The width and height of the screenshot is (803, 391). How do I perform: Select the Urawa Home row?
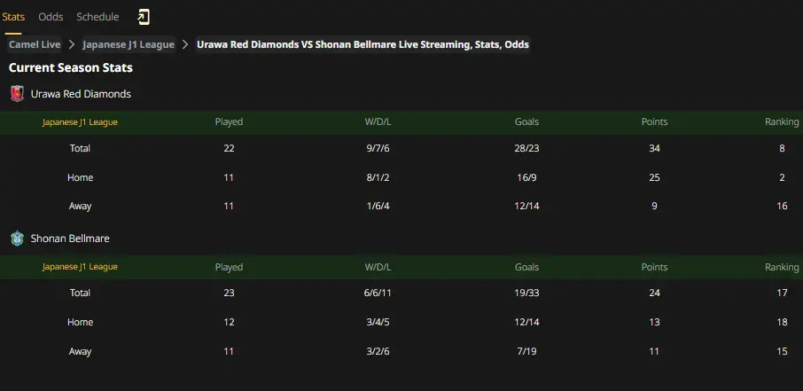pyautogui.click(x=401, y=178)
